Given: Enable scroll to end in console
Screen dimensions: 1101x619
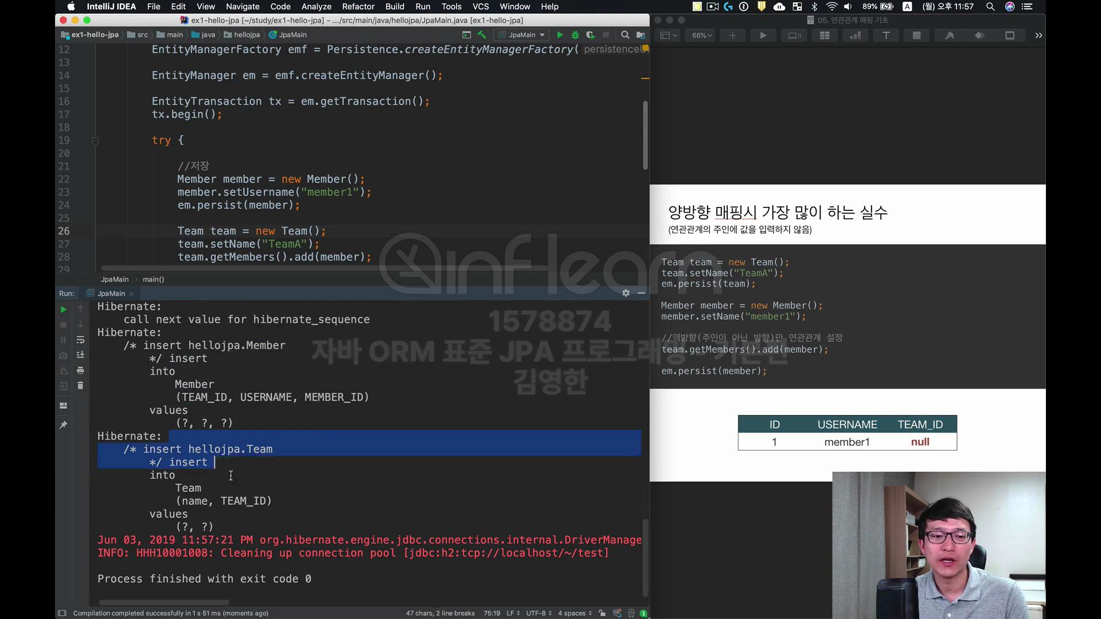Looking at the screenshot, I should point(80,355).
